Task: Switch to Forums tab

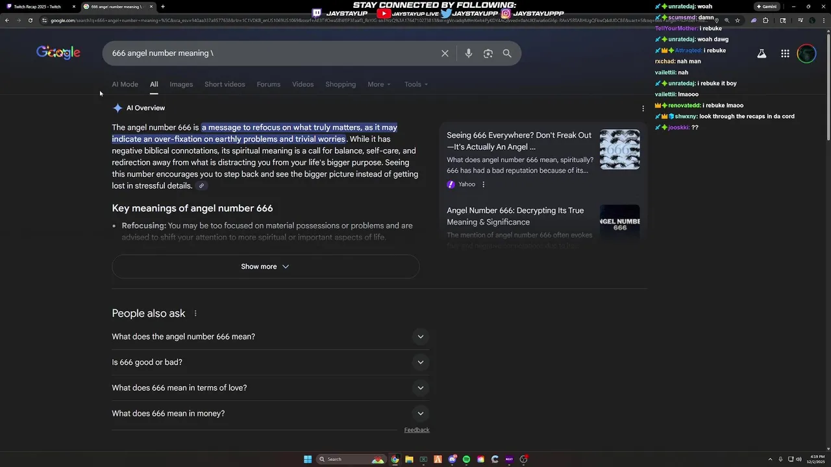Action: (x=268, y=84)
